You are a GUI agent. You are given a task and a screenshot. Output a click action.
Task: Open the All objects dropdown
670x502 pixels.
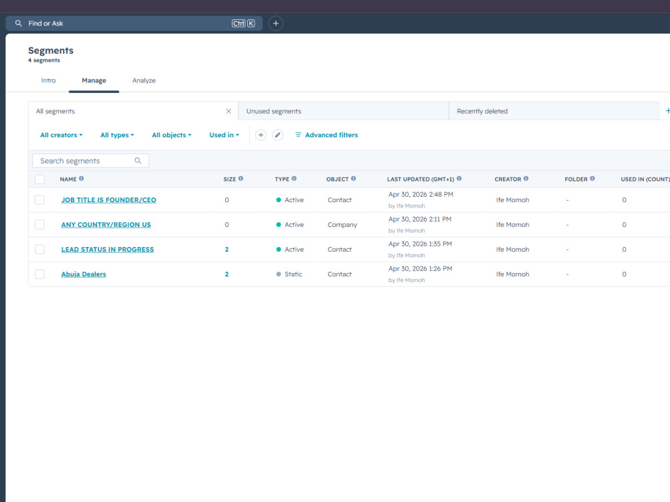tap(172, 135)
